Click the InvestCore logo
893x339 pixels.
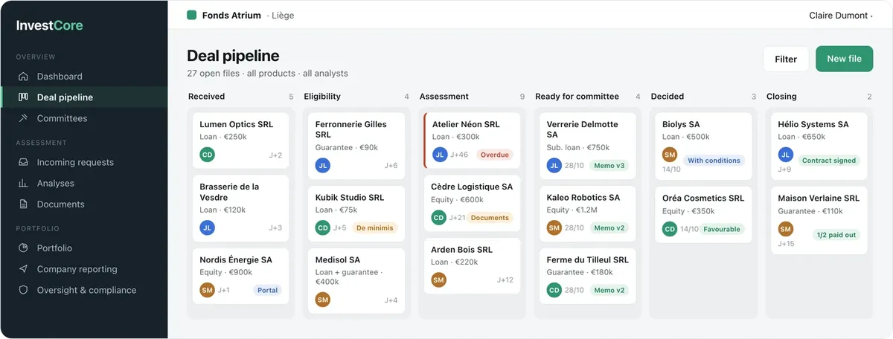(50, 25)
